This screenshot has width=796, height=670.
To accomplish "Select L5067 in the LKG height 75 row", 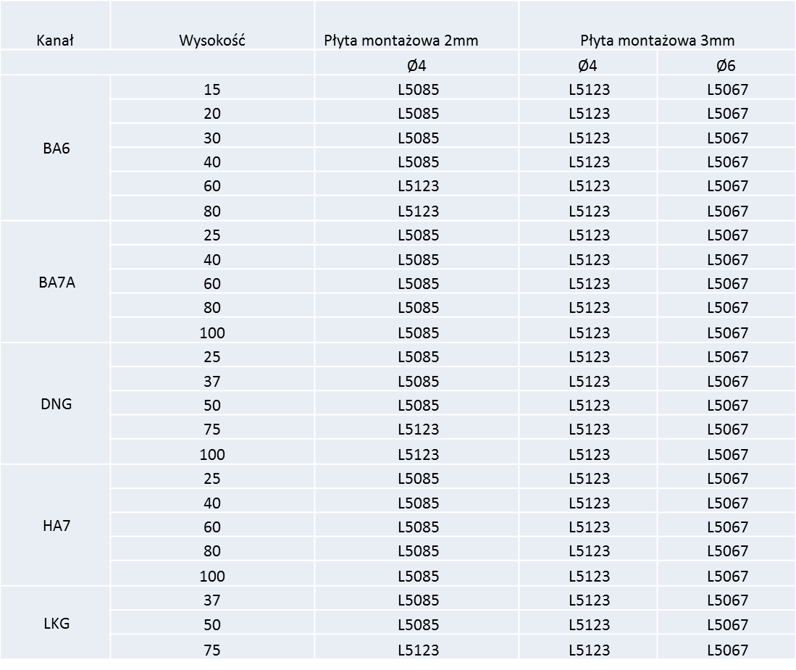I will (727, 650).
